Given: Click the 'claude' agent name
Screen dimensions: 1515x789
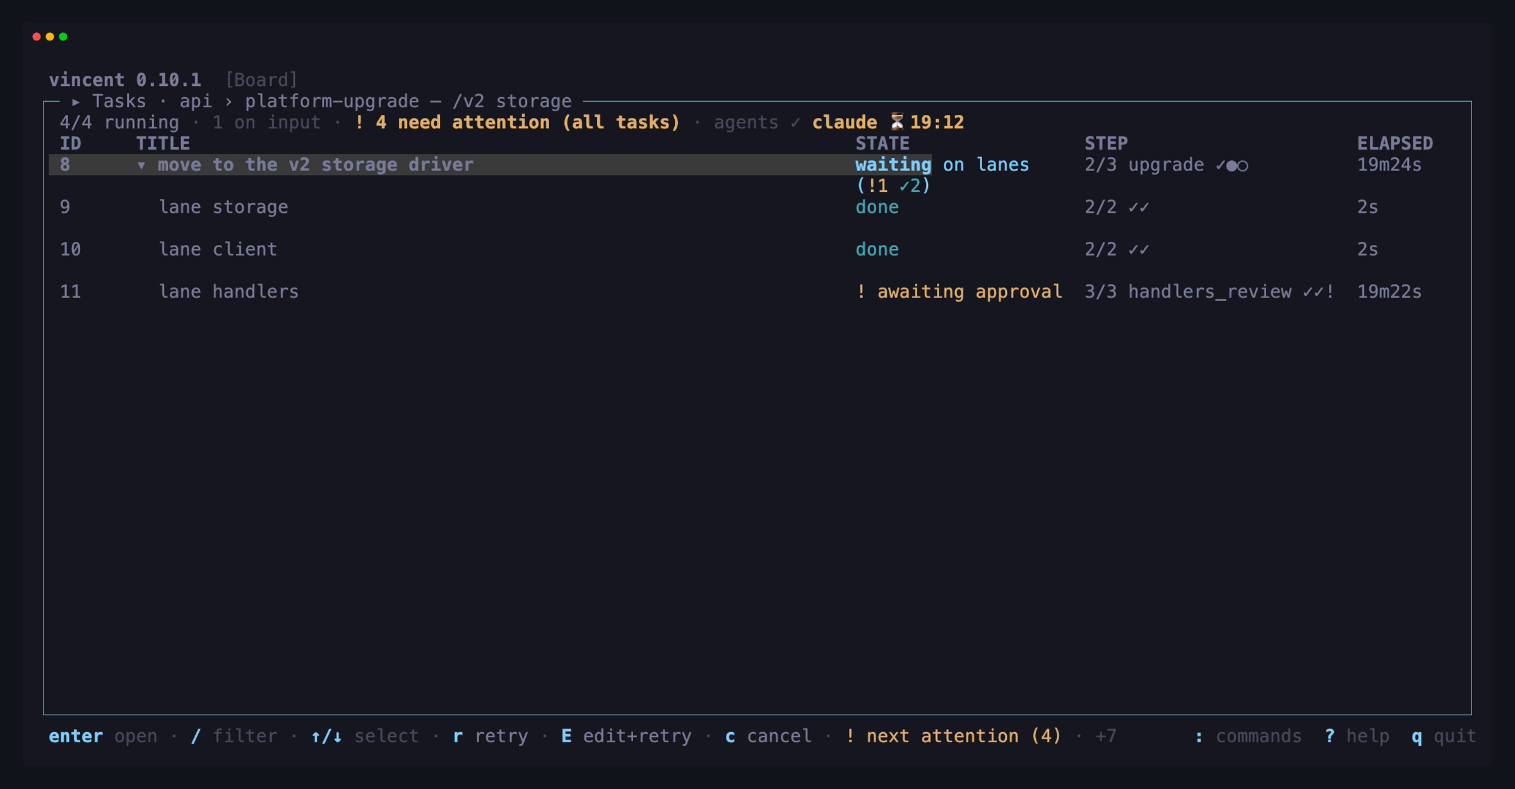Looking at the screenshot, I should tap(845, 122).
